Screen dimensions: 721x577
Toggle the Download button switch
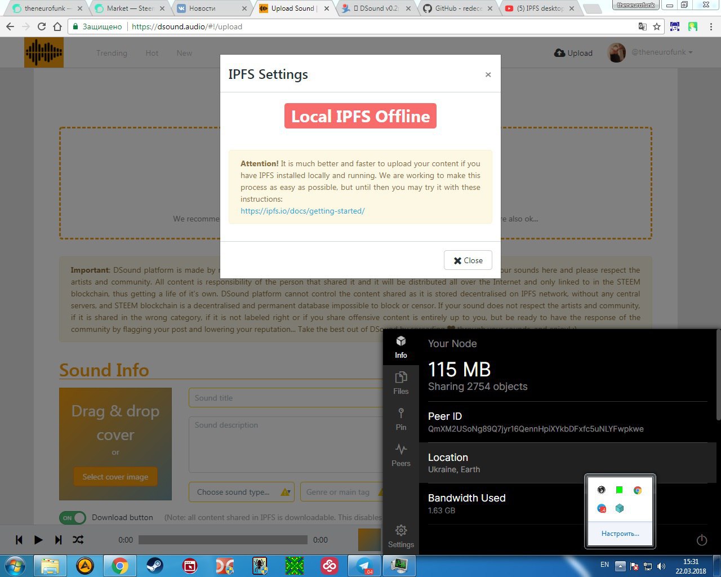73,518
